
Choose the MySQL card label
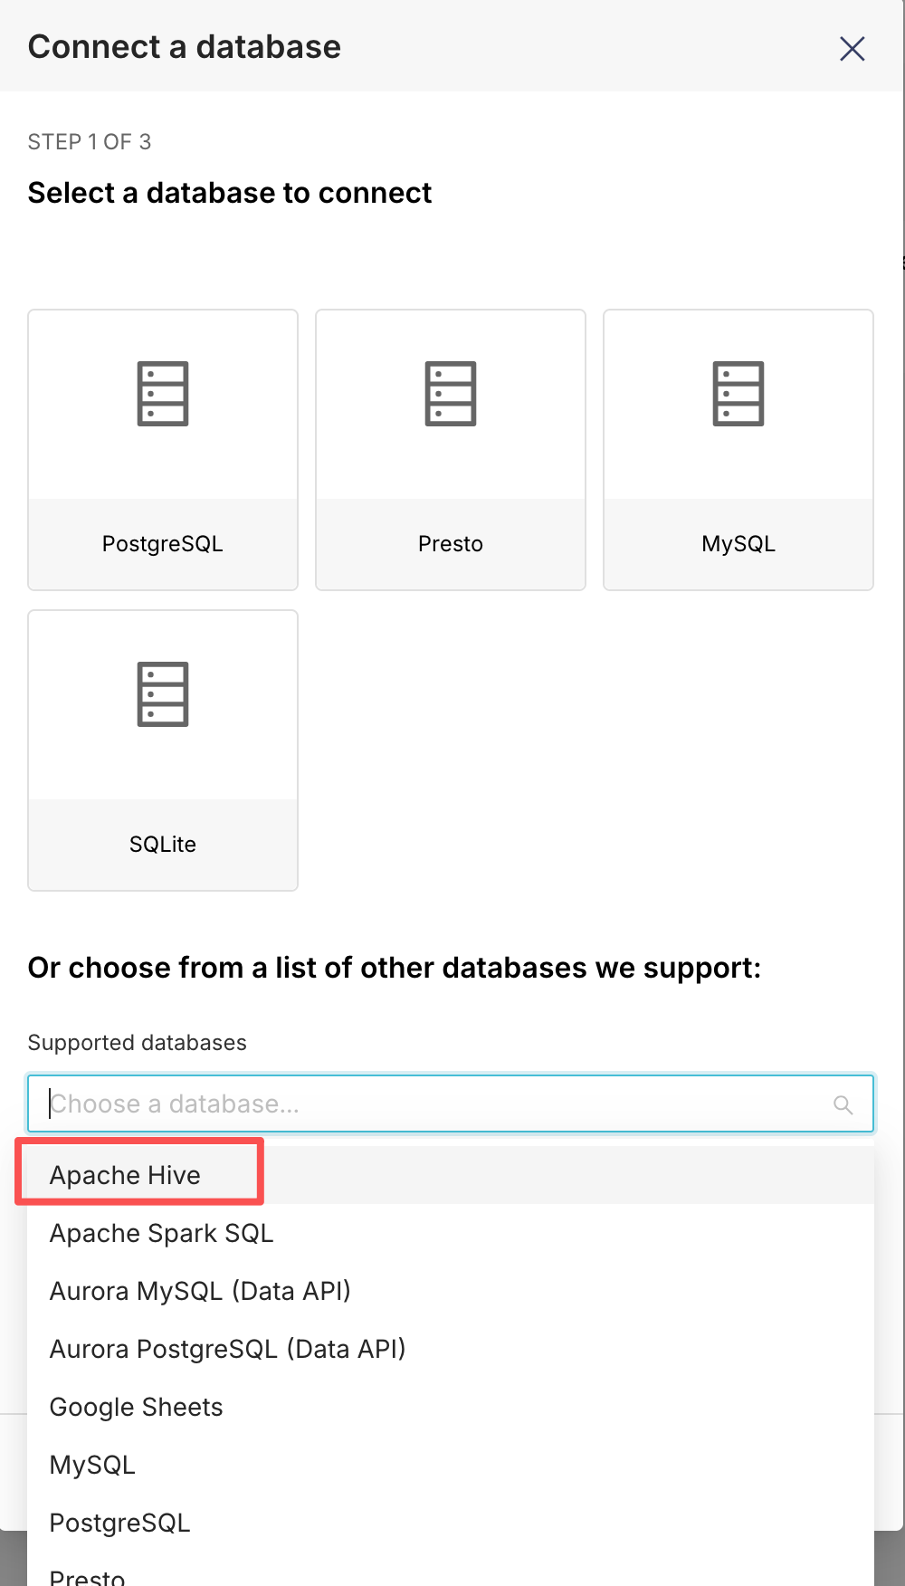point(738,544)
